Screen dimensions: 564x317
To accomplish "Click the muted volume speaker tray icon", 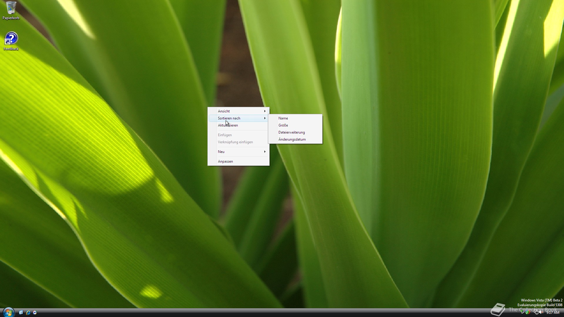I will pyautogui.click(x=541, y=312).
